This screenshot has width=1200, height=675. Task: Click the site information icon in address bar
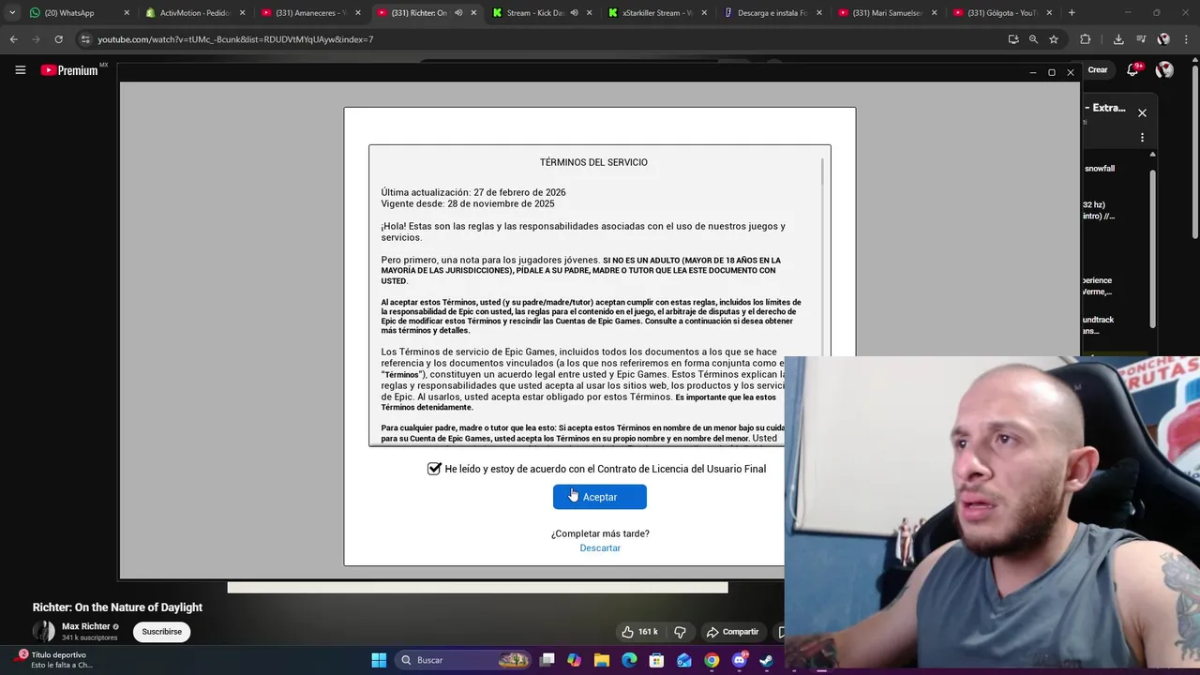(85, 39)
